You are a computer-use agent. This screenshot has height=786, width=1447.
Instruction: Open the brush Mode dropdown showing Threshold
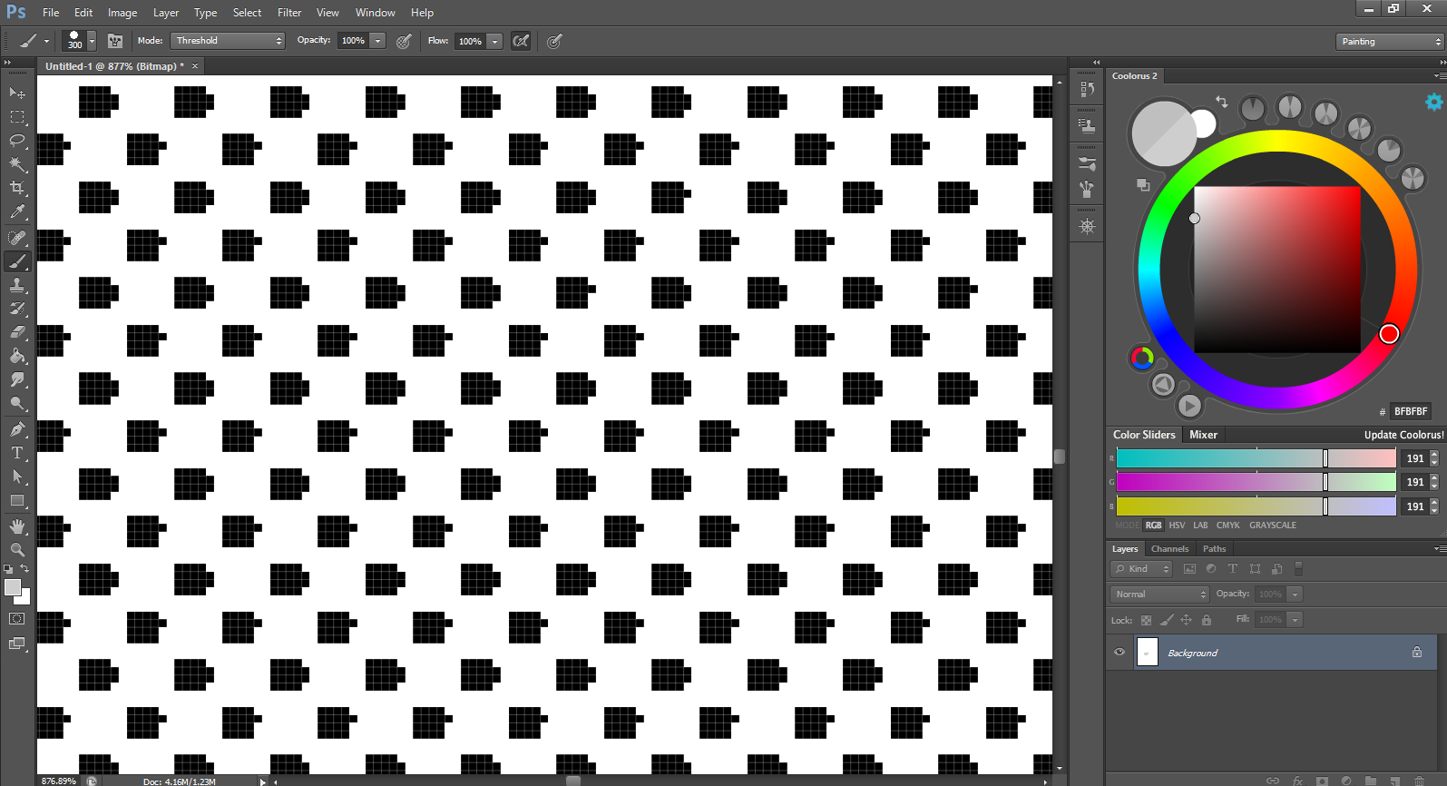coord(229,41)
